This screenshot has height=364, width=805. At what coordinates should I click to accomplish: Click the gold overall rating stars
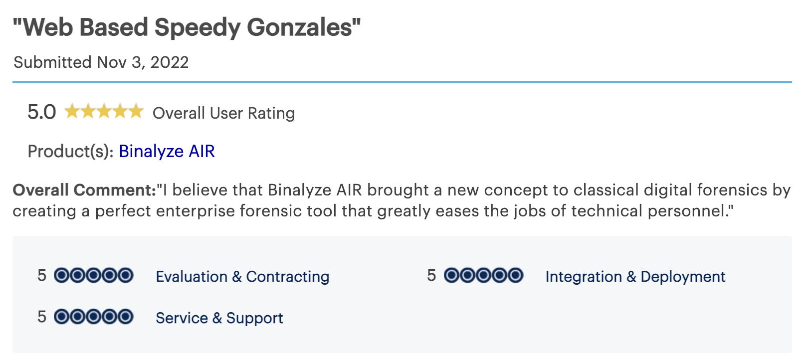[x=104, y=111]
